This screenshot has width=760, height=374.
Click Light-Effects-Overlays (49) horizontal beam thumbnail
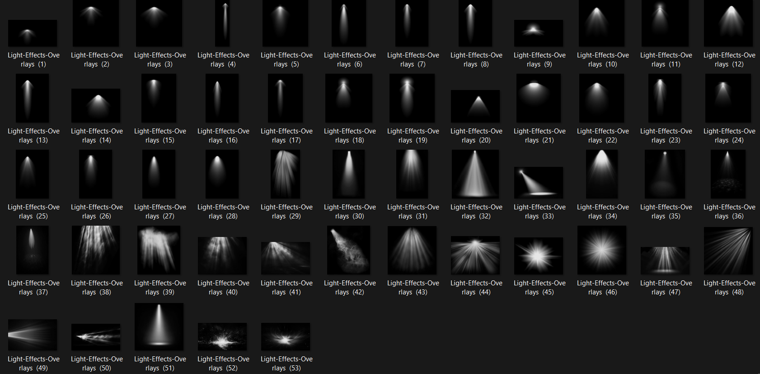[33, 335]
